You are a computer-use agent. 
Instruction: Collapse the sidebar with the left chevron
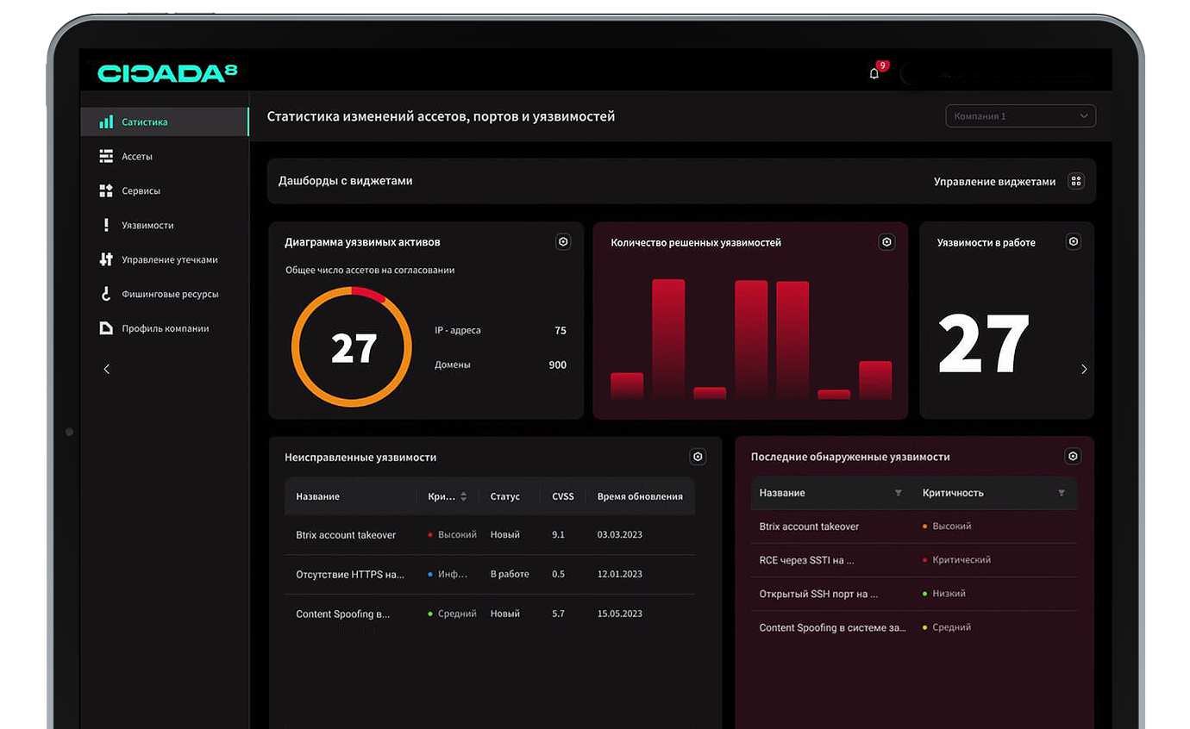[x=107, y=369]
